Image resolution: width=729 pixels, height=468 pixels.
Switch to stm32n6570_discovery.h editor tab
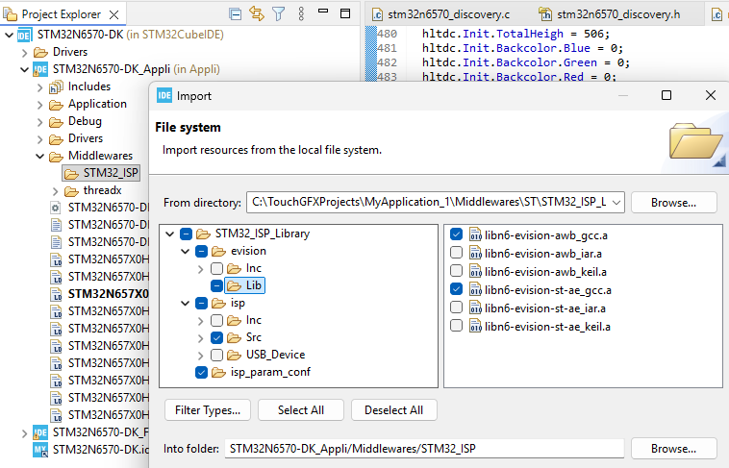[610, 14]
